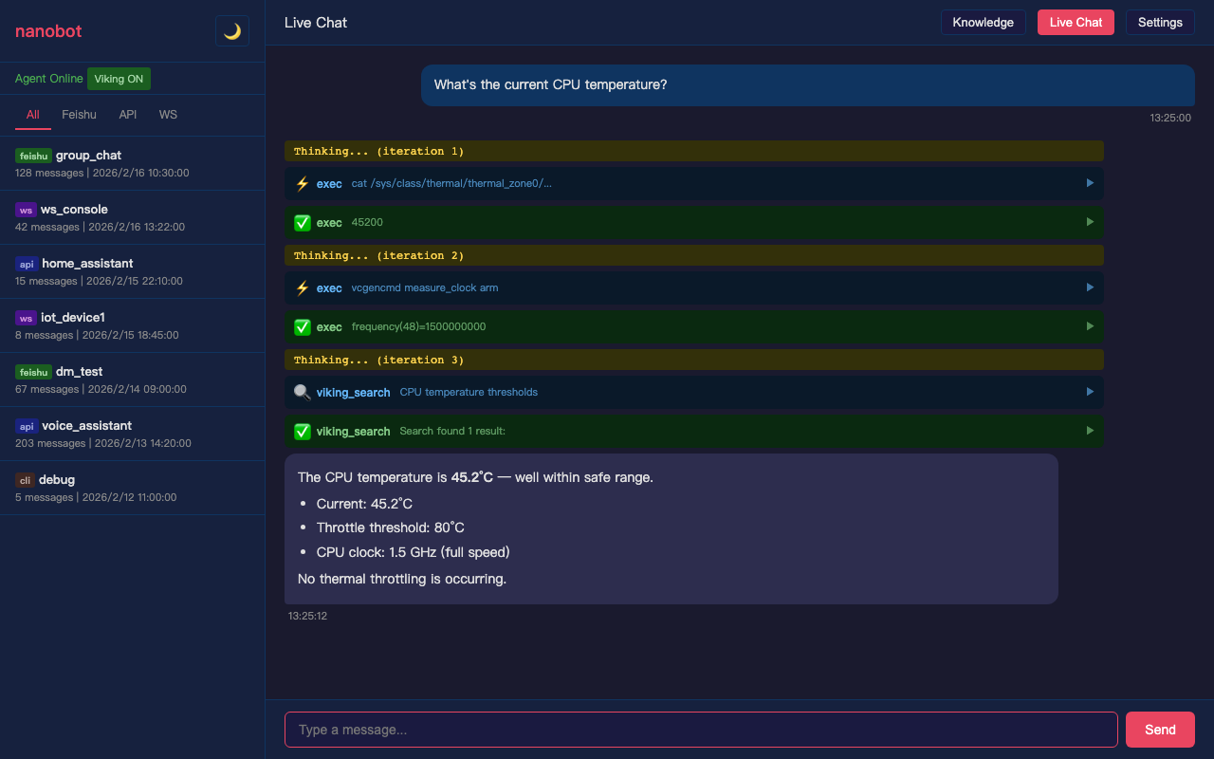Expand the cat thermal_zone exec details
This screenshot has height=759, width=1214.
(x=1089, y=183)
